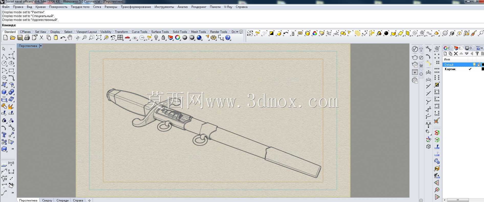This screenshot has width=484, height=202.
Task: Save the model with floppy disk icon
Action: [20, 38]
